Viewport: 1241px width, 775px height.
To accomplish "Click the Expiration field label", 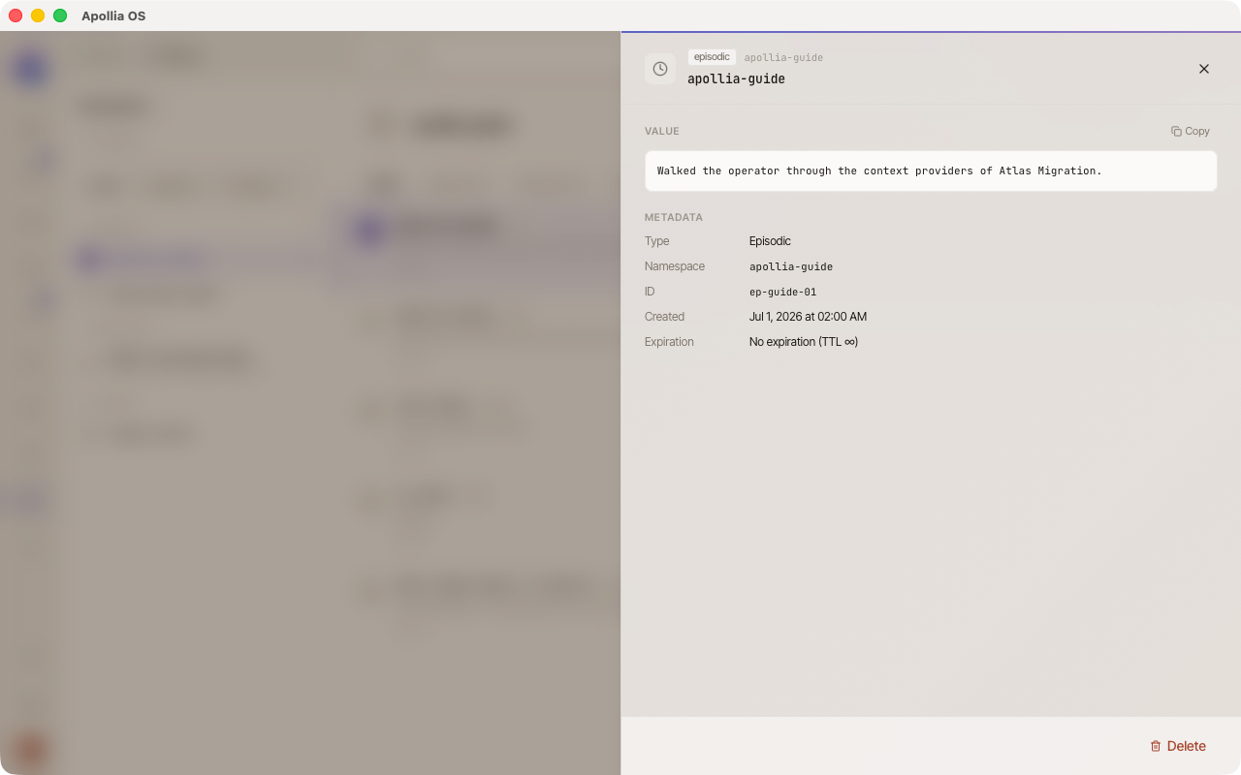I will [x=669, y=342].
